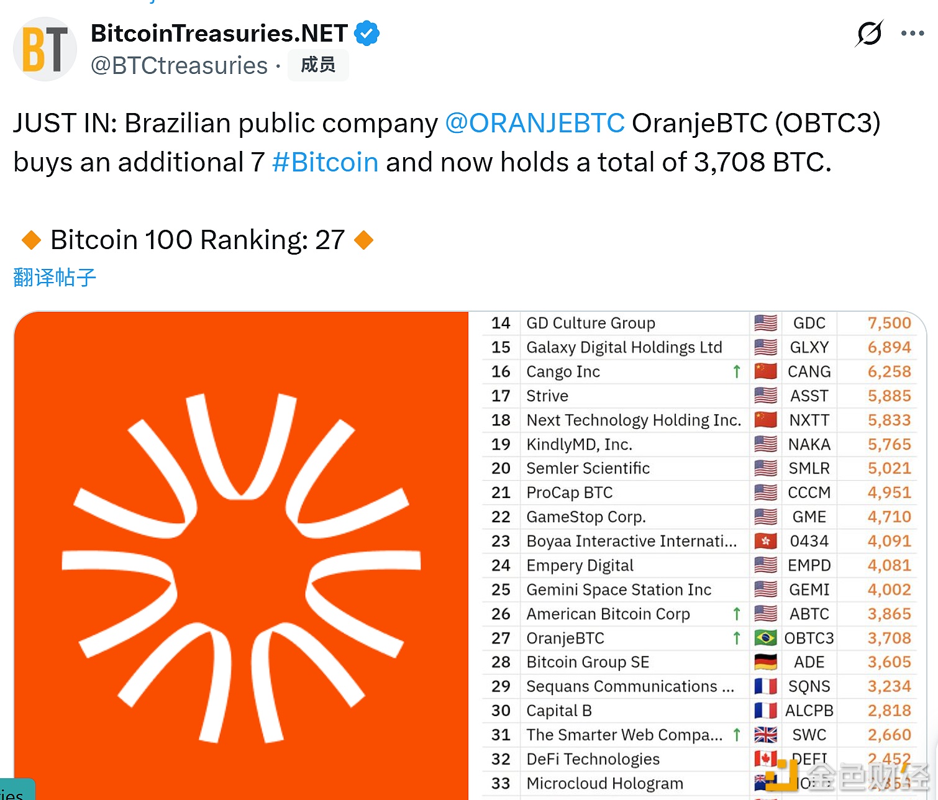Click the @BTCtreasuries handle
This screenshot has width=938, height=800.
click(x=180, y=66)
